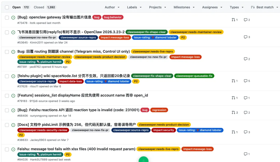This screenshot has height=162, width=280.
Task: Tick checkbox for routing 到錯誤 channel issue
Action: [7, 52]
